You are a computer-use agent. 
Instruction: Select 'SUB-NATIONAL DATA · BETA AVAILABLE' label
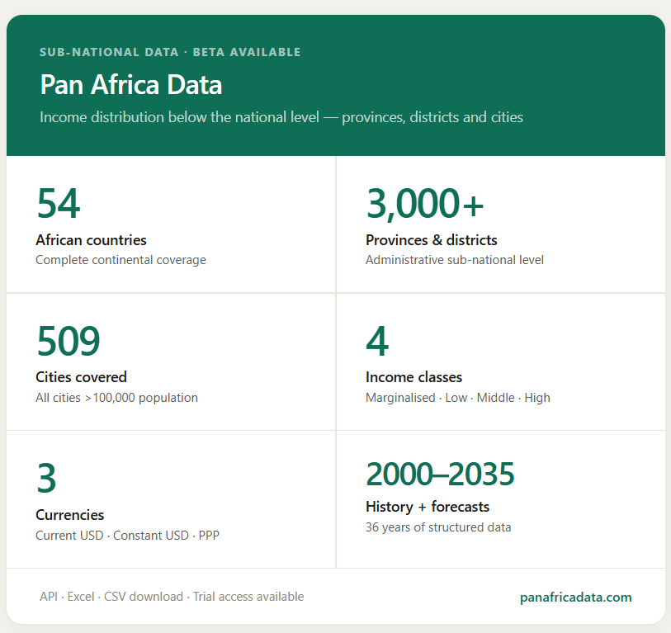coord(170,52)
